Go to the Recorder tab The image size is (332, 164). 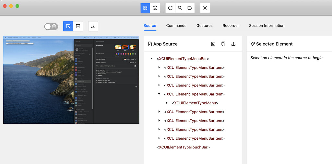(231, 26)
